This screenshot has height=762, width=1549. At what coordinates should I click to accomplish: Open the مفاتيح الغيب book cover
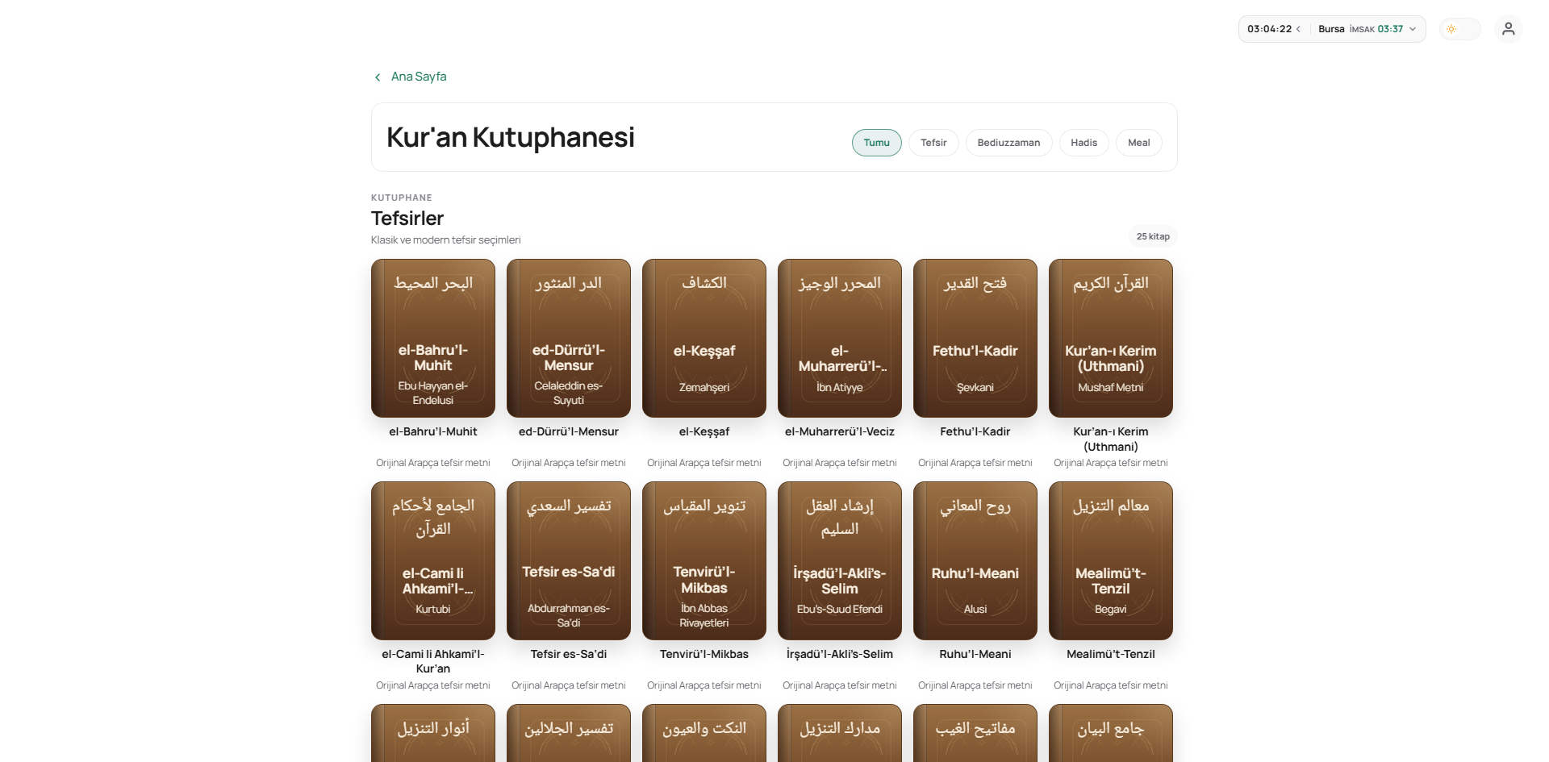[975, 733]
